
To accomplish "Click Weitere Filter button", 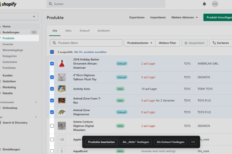I will pyautogui.click(x=167, y=43).
